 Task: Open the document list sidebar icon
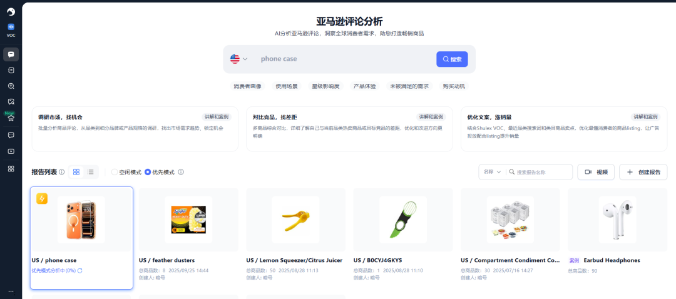(11, 70)
